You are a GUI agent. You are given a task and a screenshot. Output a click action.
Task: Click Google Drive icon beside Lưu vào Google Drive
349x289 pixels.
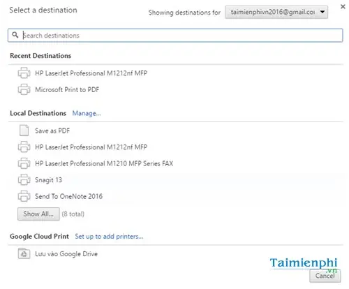[24, 253]
